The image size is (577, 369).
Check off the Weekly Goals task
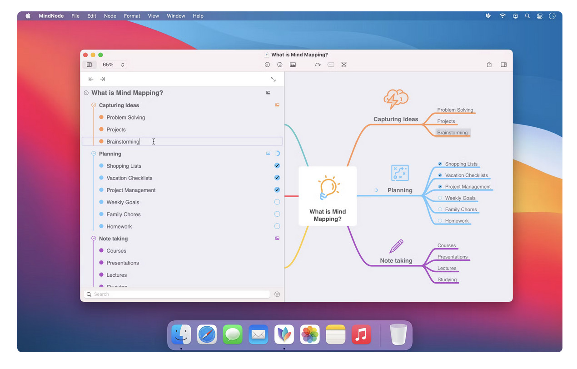(x=277, y=202)
